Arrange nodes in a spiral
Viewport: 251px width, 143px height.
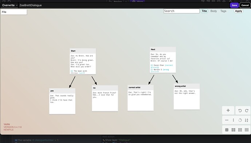240,120
